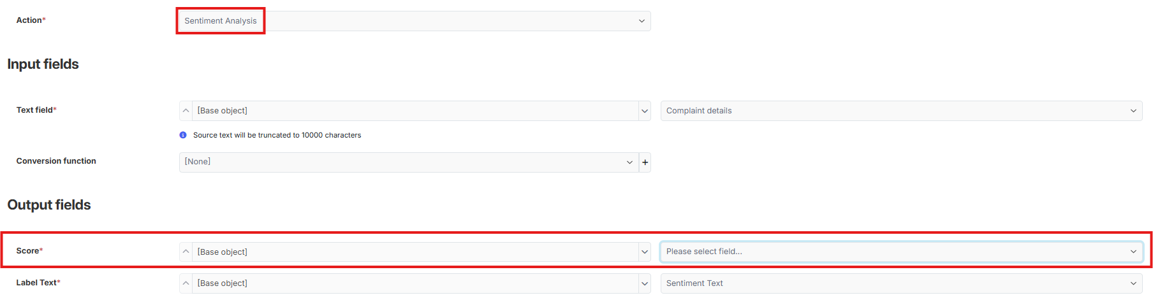Click [Base object] text in the Text field row
The height and width of the screenshot is (307, 1160).
(223, 111)
